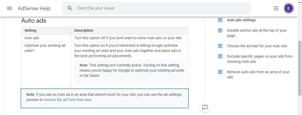This screenshot has width=302, height=115.
Task: Click article icon beside Choose the ad load
Action: tap(220, 46)
